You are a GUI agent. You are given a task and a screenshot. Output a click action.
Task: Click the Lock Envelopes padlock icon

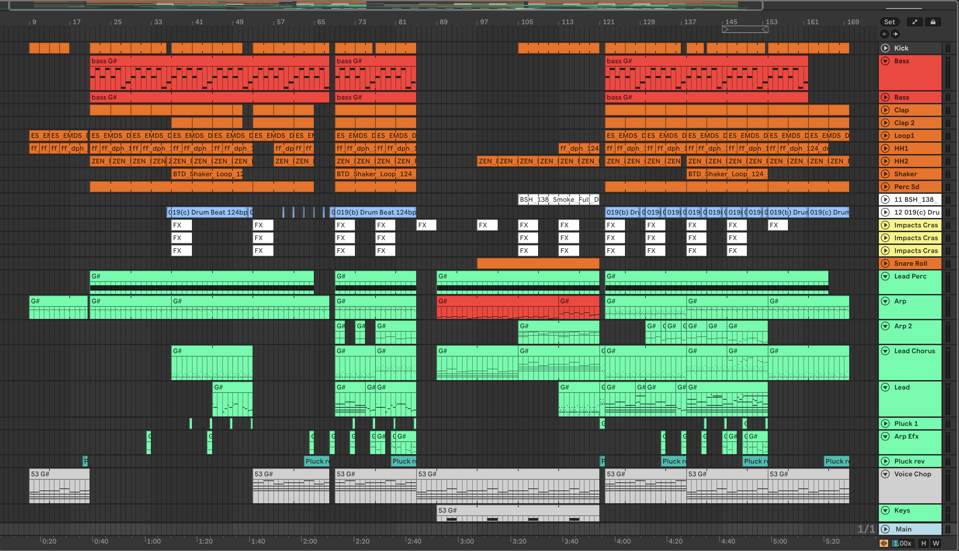click(933, 22)
